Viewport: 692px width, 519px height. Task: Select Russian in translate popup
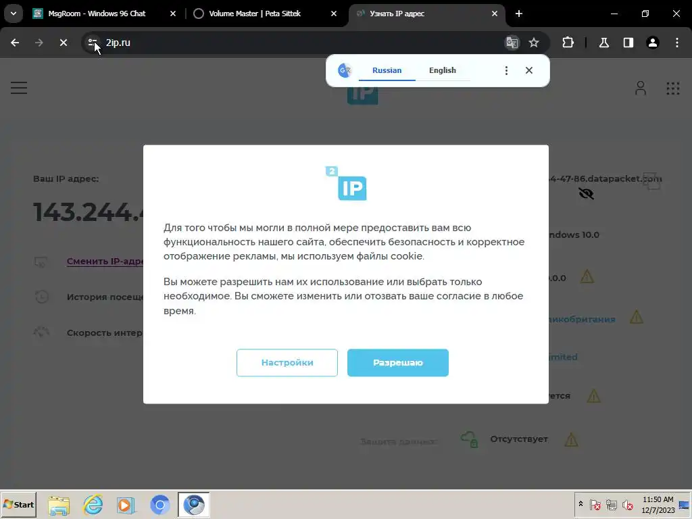point(387,70)
